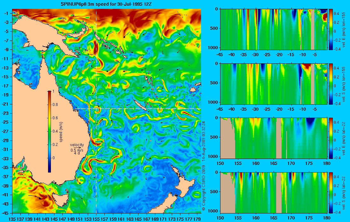Viewport: 350px width, 222px height.
Task: Click the "-23" tick on the main map latitude axis
Action: coord(5,113)
